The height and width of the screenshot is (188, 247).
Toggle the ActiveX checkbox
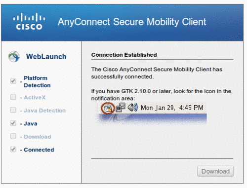(13, 97)
